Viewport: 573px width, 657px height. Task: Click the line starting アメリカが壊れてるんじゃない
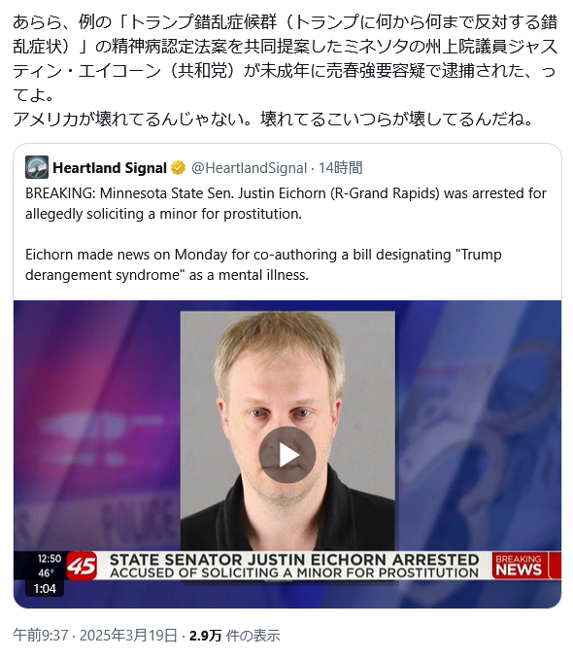pos(273,120)
